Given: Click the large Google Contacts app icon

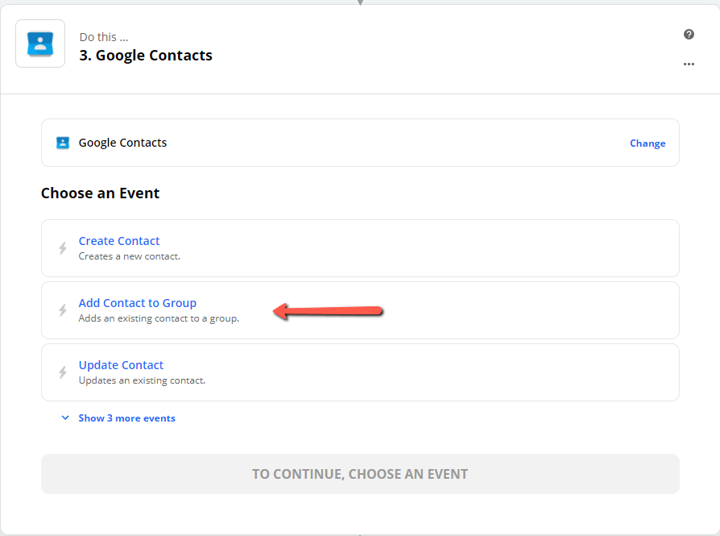Looking at the screenshot, I should [x=40, y=44].
